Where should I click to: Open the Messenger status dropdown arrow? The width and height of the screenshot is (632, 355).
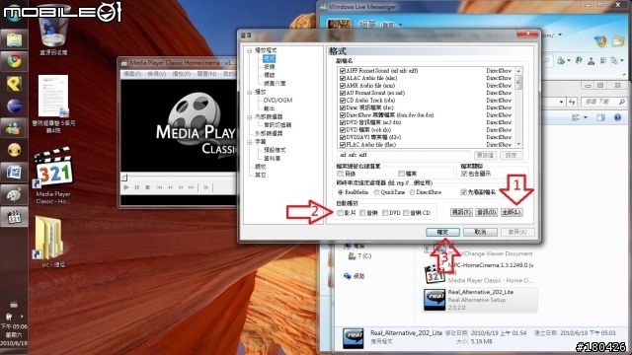point(400,25)
